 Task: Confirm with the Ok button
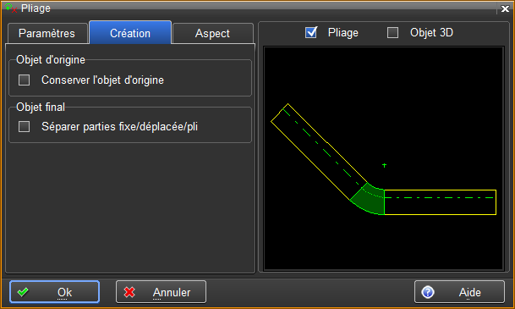[x=54, y=292]
